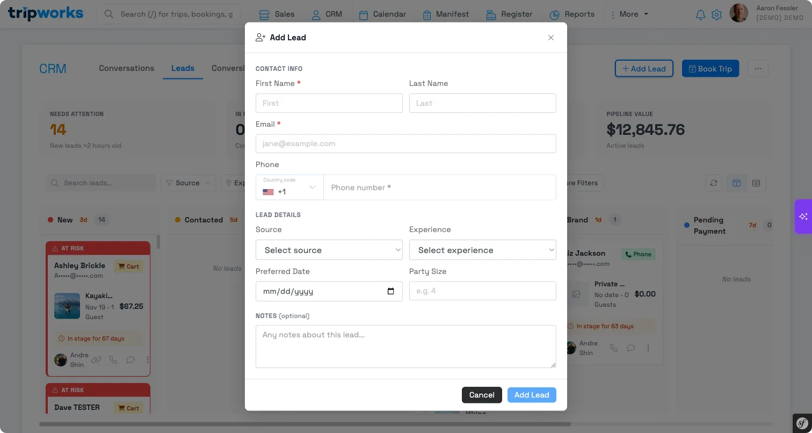Click the phone icon on Ashley Brickle card

pyautogui.click(x=113, y=360)
